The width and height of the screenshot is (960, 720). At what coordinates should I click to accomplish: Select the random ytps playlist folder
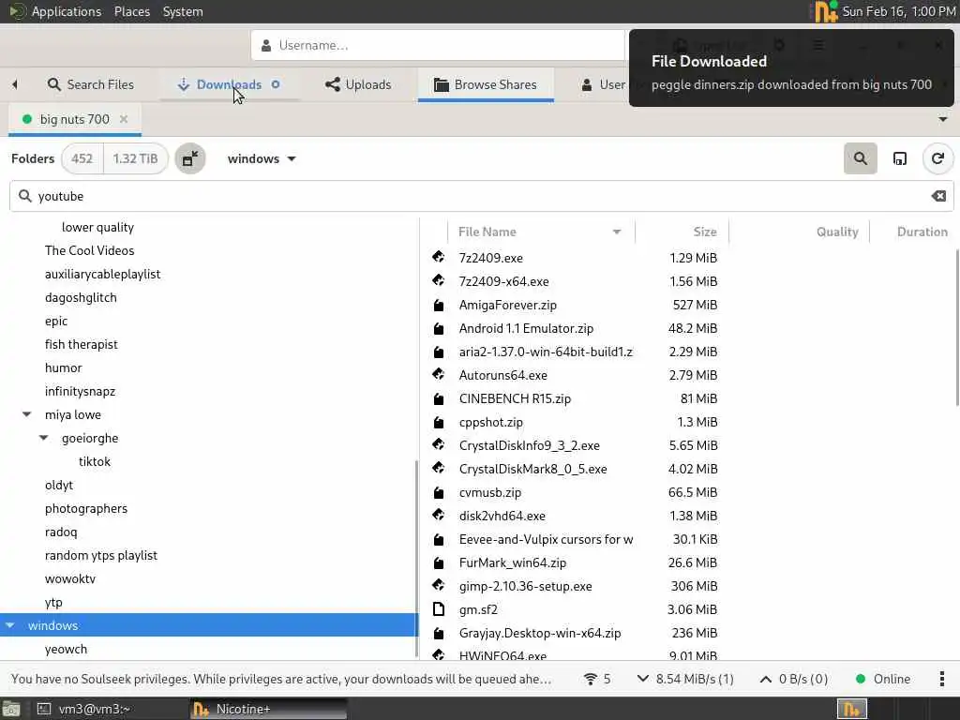(101, 555)
